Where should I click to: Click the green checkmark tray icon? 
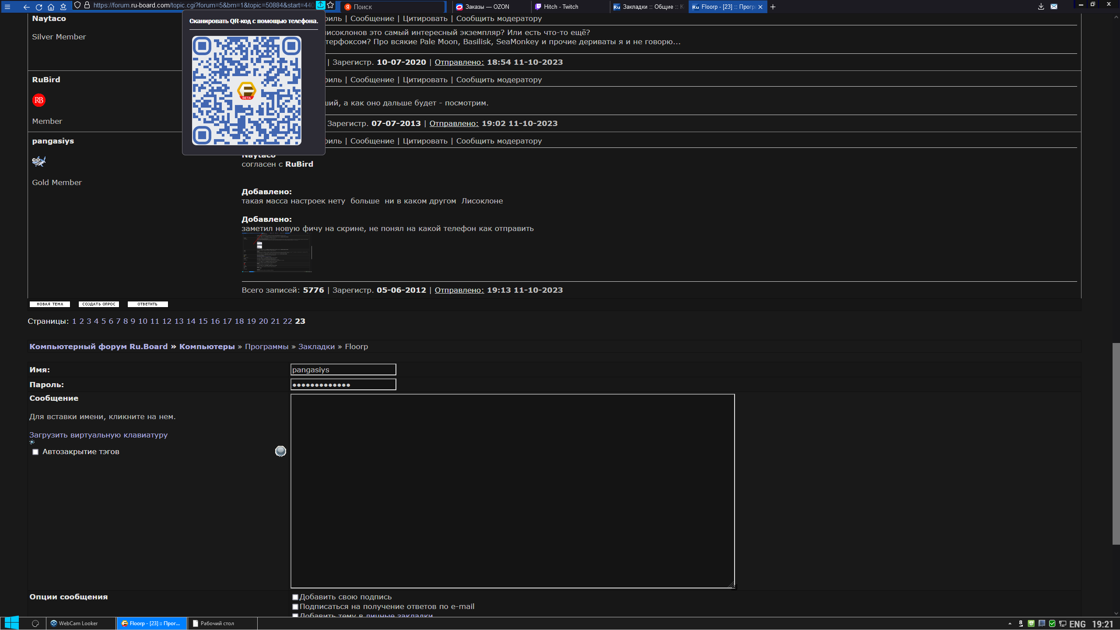point(1052,623)
